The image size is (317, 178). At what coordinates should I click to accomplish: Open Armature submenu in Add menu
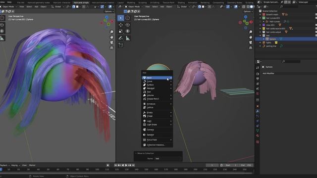click(x=157, y=104)
